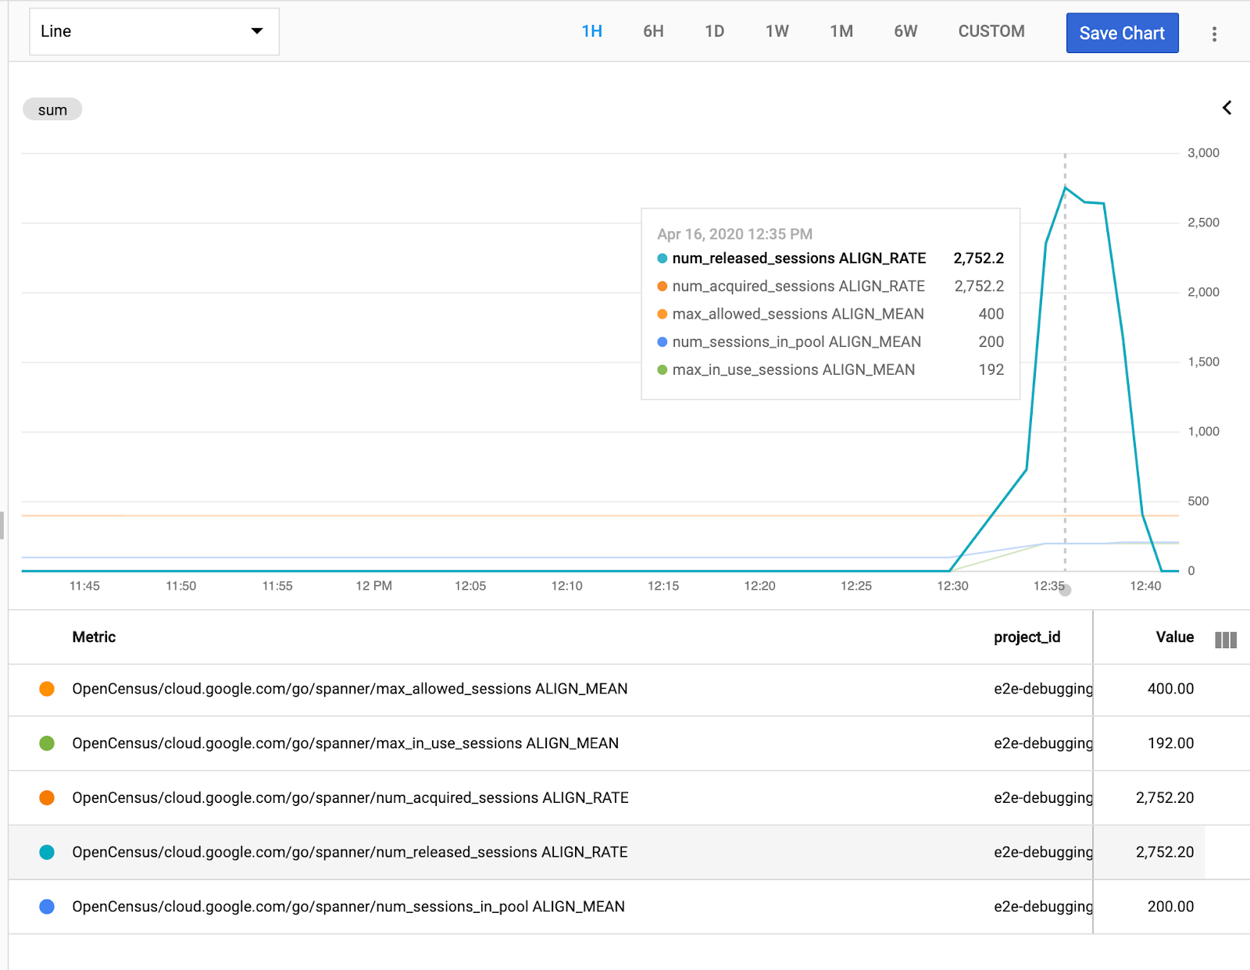Toggle visibility of max_in_use_sessions series
The width and height of the screenshot is (1250, 970).
click(47, 744)
